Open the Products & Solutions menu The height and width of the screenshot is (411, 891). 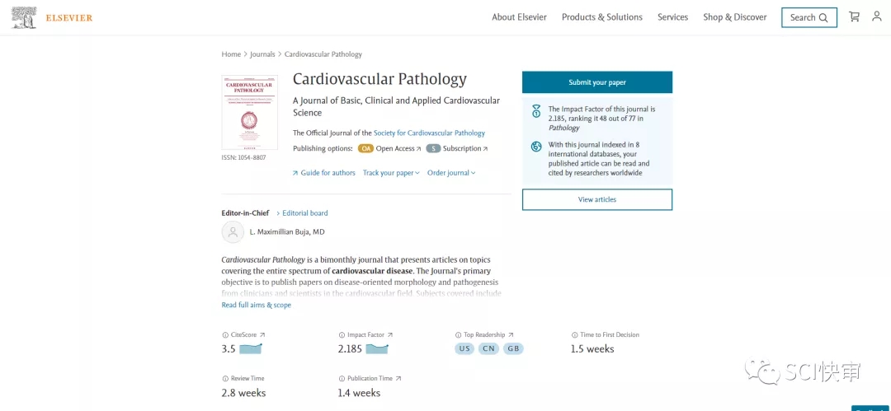[x=601, y=17]
